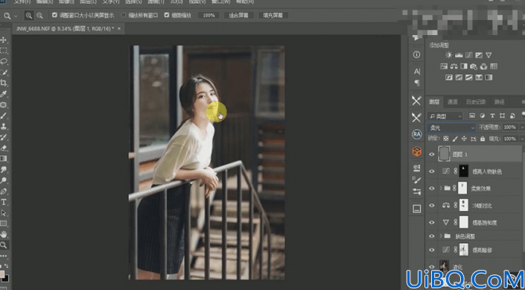Uncheck 调整窗口大小以满屏显示 option
This screenshot has width=525, height=290.
pos(54,15)
